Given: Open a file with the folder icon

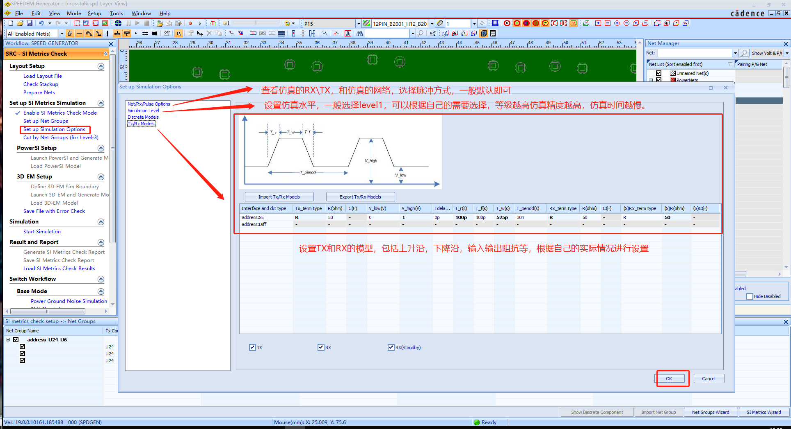Looking at the screenshot, I should click(x=20, y=23).
